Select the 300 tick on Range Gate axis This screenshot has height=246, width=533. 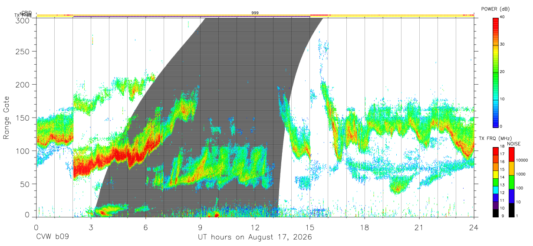23,20
